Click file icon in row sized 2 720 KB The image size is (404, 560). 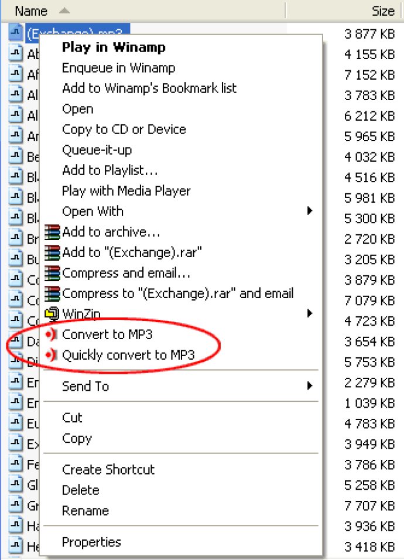15,238
